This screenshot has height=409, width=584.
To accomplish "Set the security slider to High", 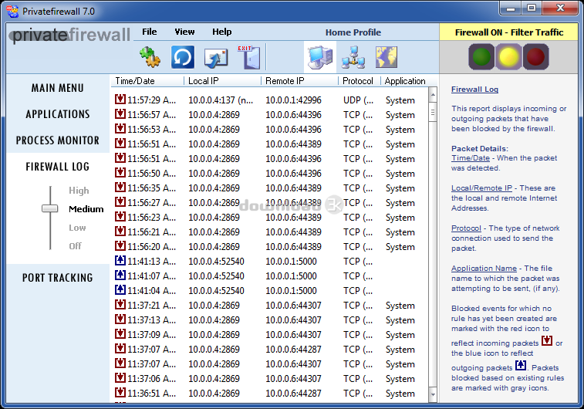I will [79, 191].
